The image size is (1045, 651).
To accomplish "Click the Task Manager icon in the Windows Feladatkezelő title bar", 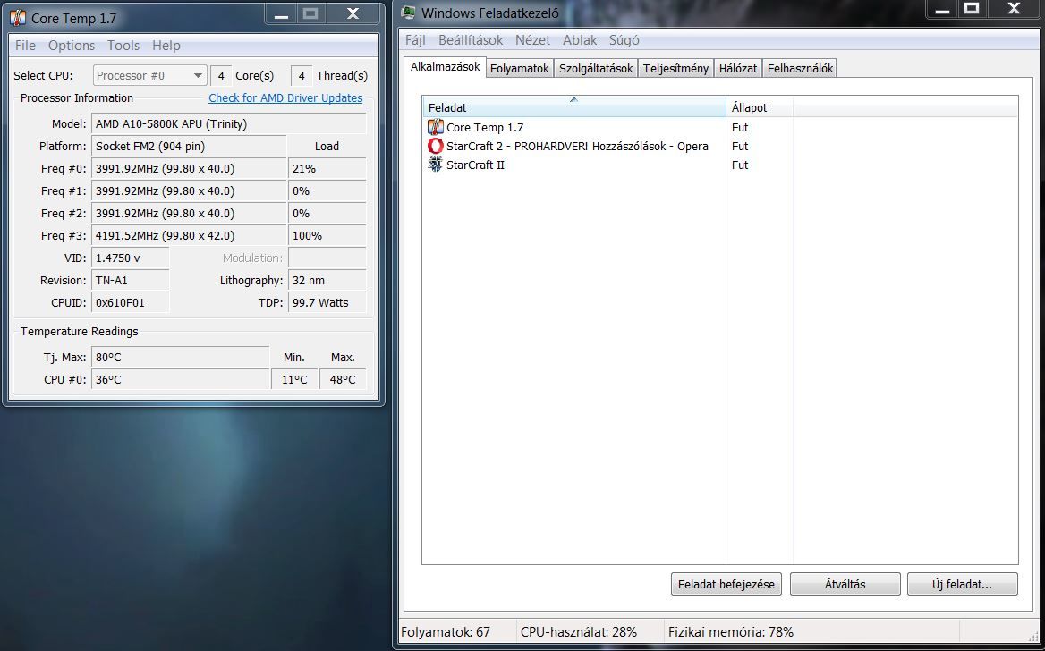I will pos(409,12).
